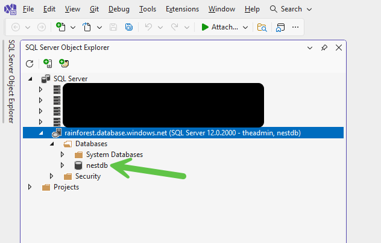Click the Save icon
381x243 pixels.
[113, 27]
